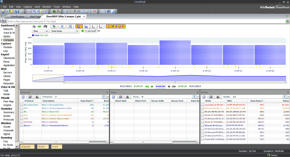Show Protocols panel as bar chart
The image size is (290, 157).
(x=37, y=97)
